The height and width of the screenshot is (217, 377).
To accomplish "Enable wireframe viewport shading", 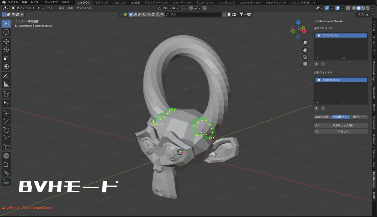I will click(354, 8).
